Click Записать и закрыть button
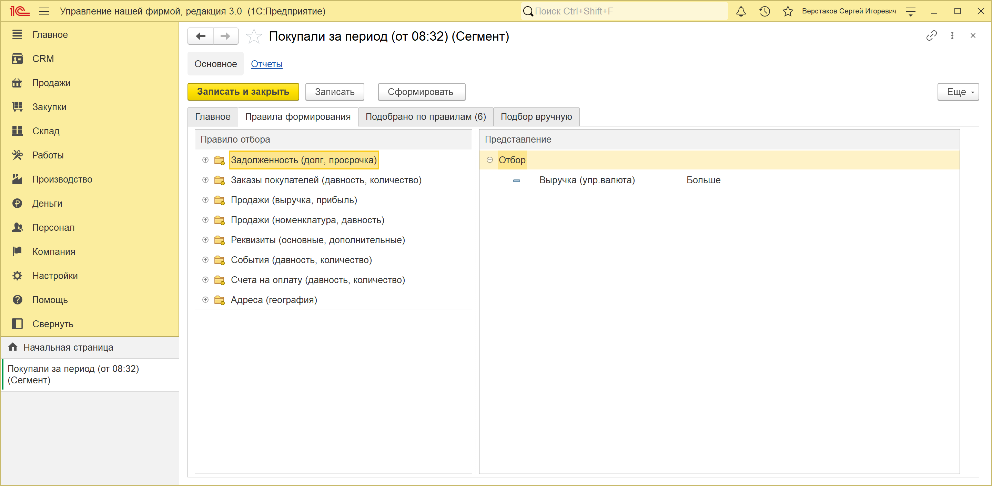Screen dimensions: 992x486 point(243,92)
